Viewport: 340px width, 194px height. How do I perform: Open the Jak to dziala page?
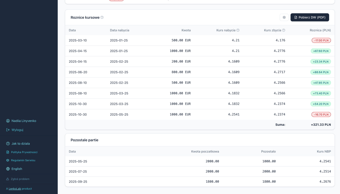coord(20,144)
